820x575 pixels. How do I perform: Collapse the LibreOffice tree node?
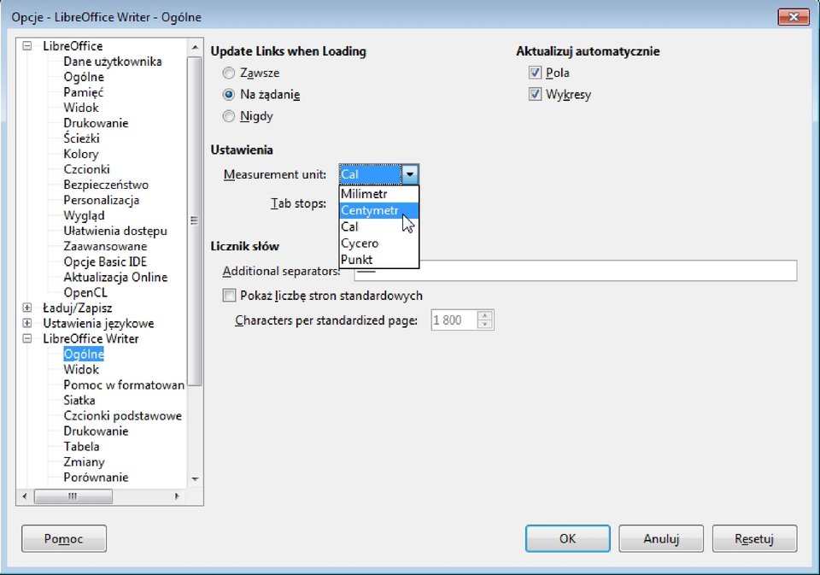coord(27,46)
